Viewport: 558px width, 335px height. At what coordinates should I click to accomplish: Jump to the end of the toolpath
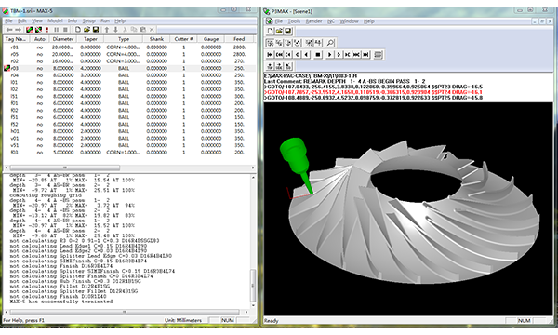pos(365,55)
